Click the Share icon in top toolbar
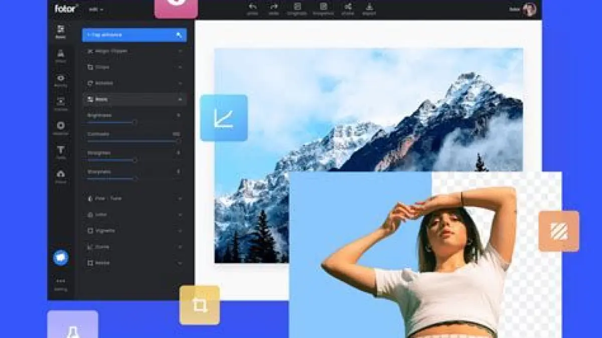The width and height of the screenshot is (602, 338). click(348, 7)
